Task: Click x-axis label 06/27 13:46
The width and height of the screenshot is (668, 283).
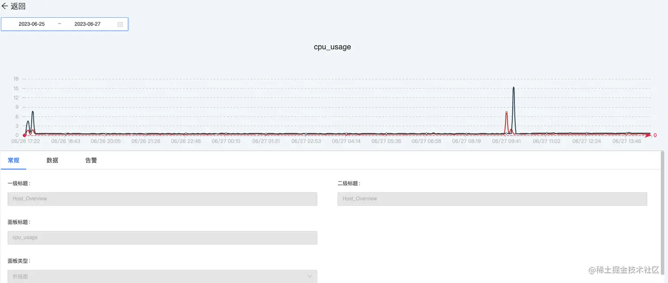Action: pos(626,141)
